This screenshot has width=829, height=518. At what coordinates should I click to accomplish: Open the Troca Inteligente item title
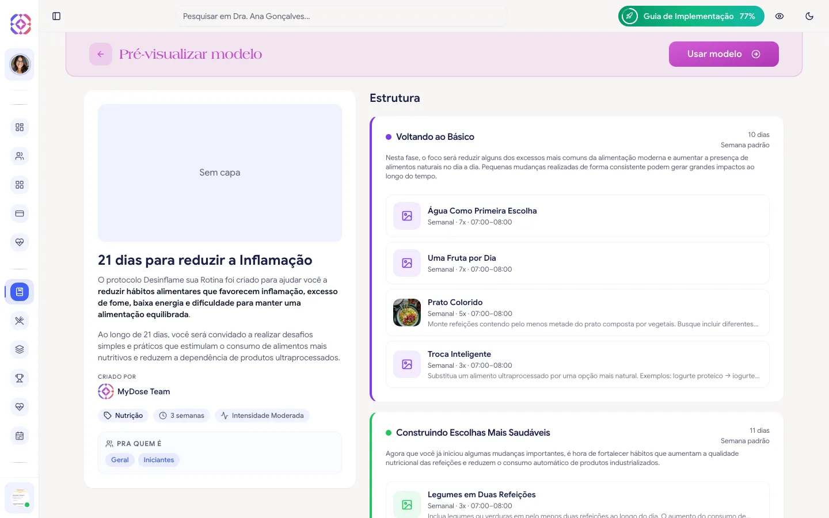459,354
